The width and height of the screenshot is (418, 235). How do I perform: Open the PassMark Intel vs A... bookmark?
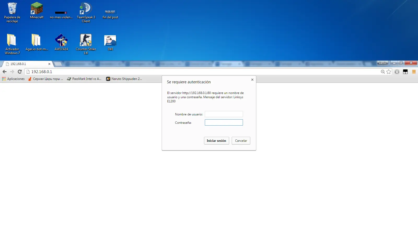84,79
